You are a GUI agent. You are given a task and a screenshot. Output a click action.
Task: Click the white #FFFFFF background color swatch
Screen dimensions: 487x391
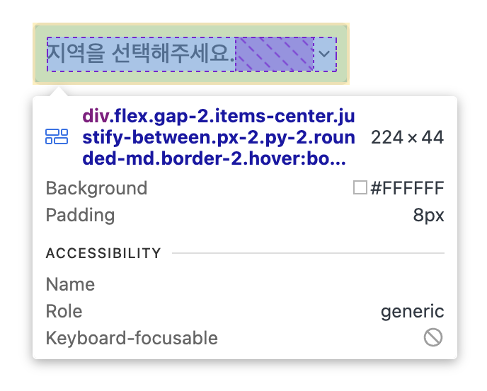360,188
